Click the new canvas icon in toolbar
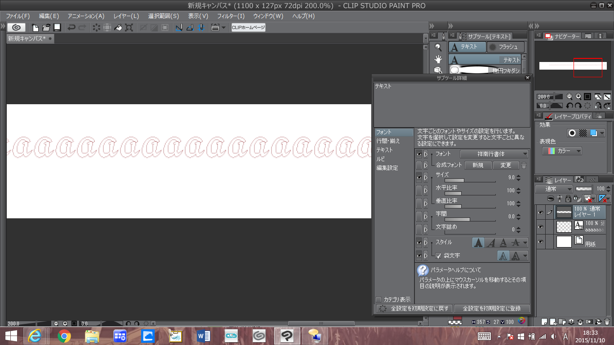 tap(35, 27)
